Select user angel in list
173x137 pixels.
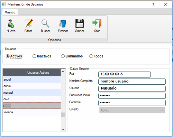click(x=32, y=80)
